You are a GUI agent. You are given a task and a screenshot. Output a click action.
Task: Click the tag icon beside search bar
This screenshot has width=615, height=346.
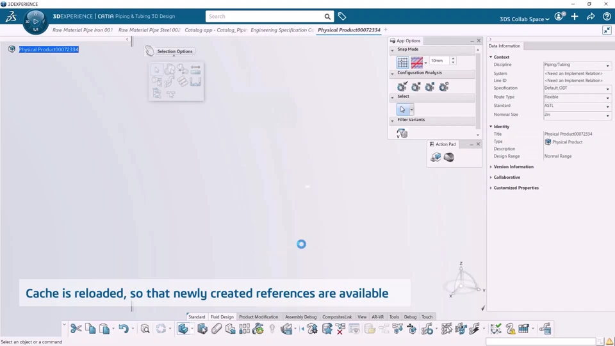pyautogui.click(x=342, y=17)
